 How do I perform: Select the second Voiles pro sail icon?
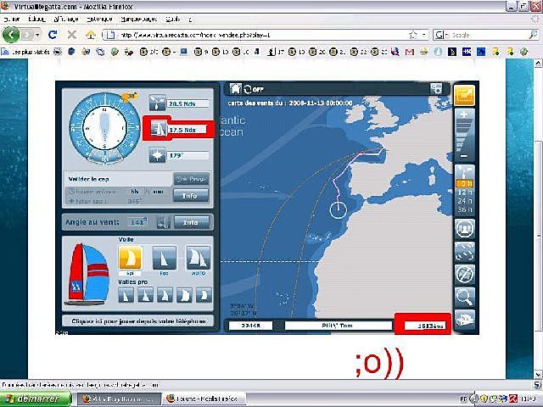[x=145, y=295]
